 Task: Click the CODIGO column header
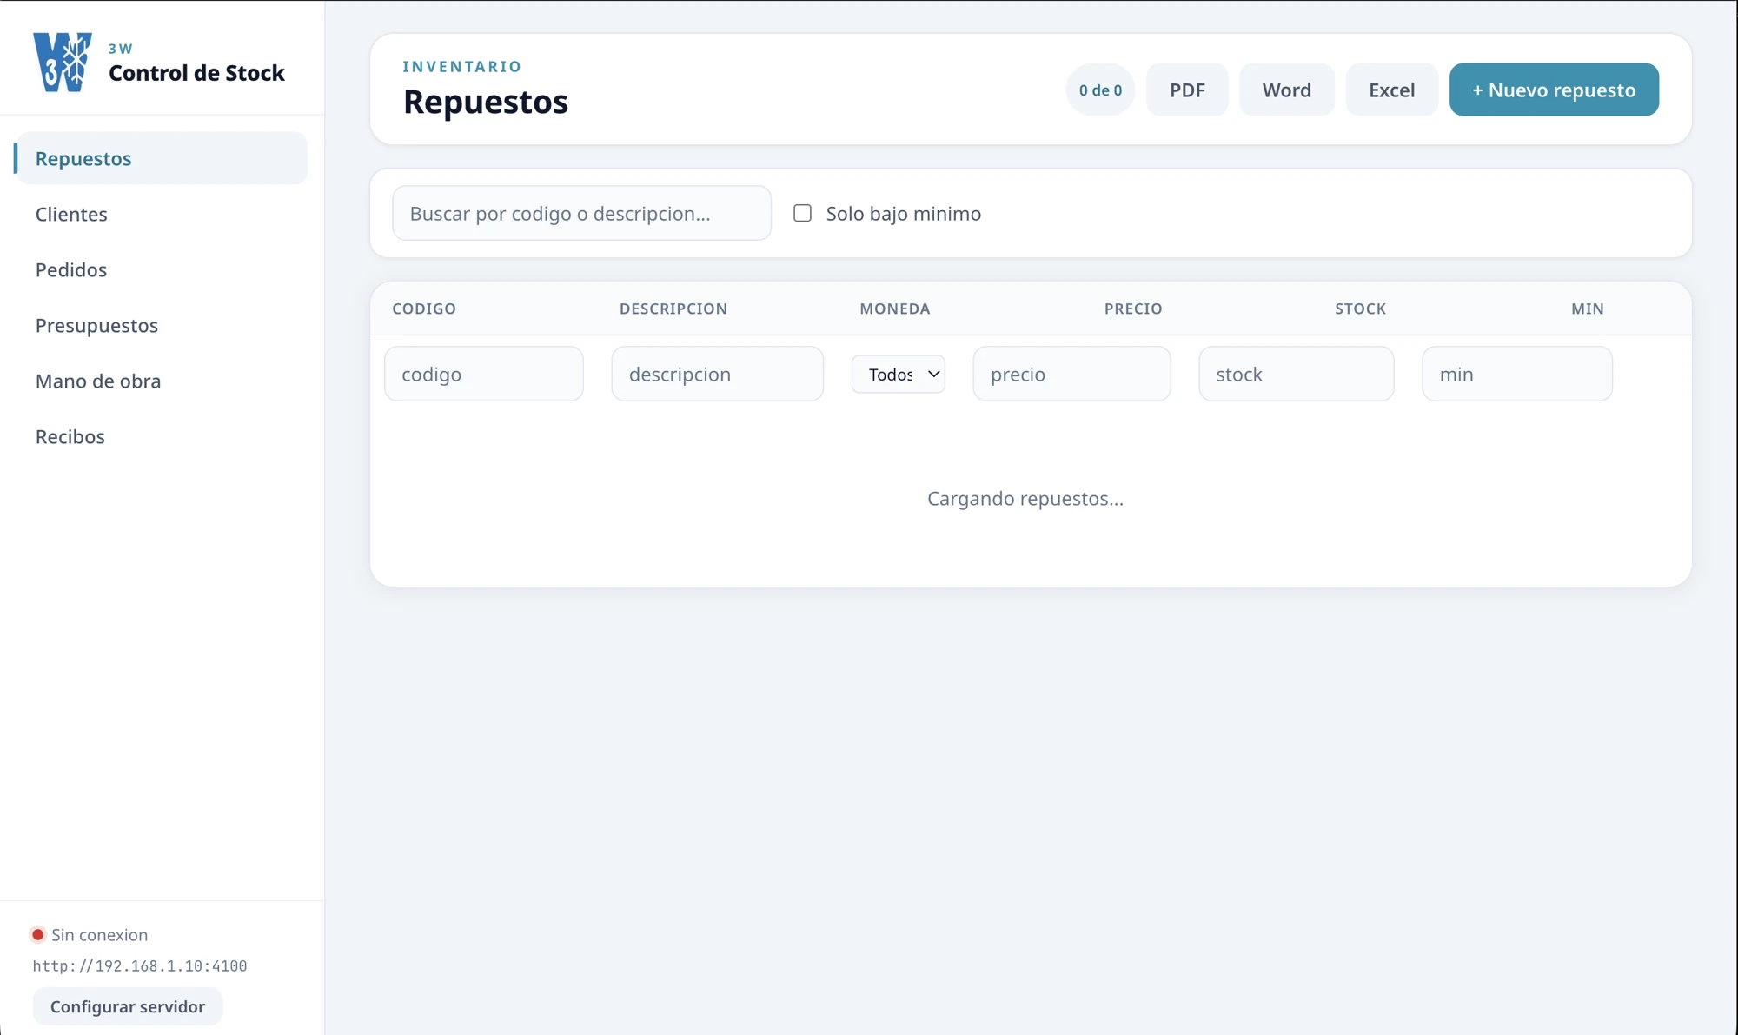click(x=424, y=309)
